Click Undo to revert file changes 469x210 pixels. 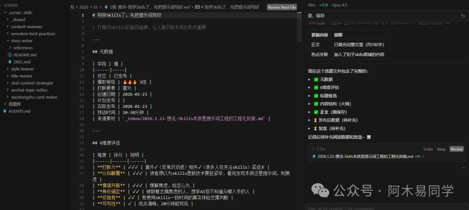(x=428, y=149)
